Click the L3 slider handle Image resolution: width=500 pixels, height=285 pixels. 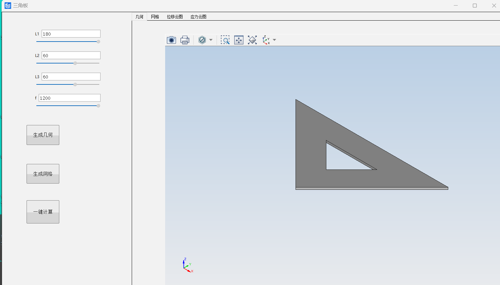coord(75,84)
